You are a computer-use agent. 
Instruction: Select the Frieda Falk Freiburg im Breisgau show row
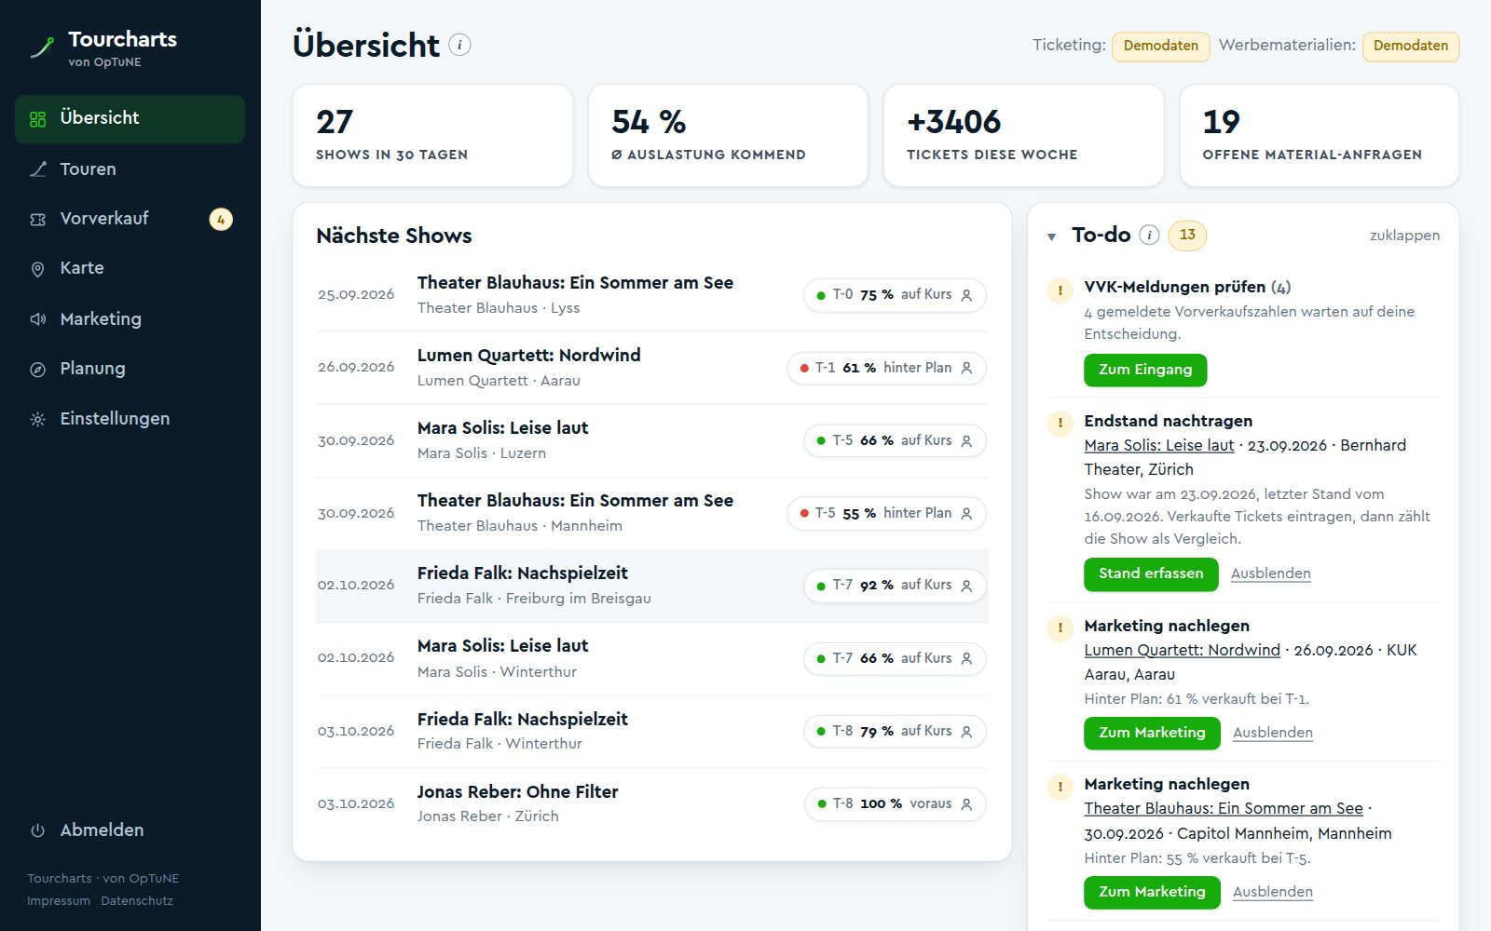coord(652,586)
